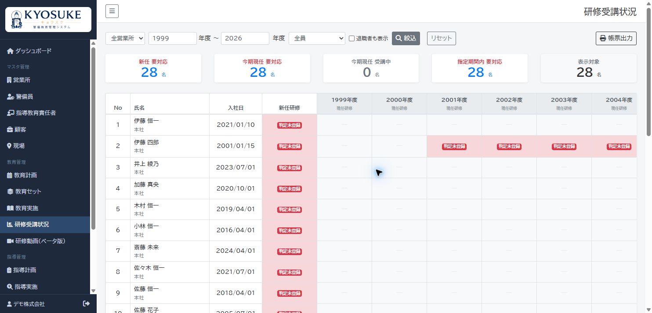The height and width of the screenshot is (313, 652).
Task: Click the 新任研修 column header
Action: point(290,104)
